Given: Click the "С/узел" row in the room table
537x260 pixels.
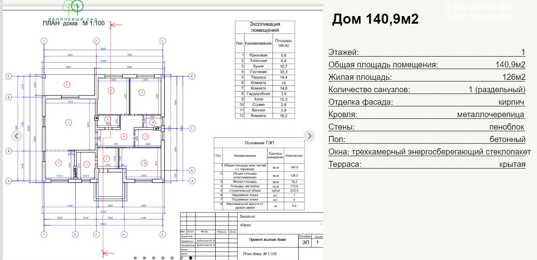Looking at the screenshot, I should pos(265,105).
